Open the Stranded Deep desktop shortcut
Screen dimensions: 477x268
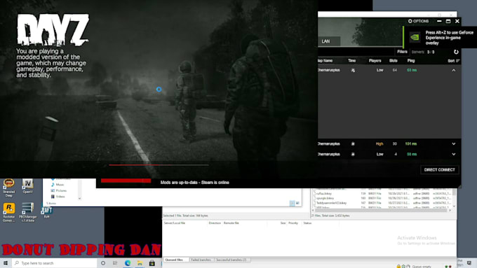(x=9, y=188)
